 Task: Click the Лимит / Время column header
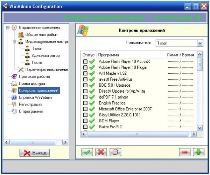tap(179, 55)
